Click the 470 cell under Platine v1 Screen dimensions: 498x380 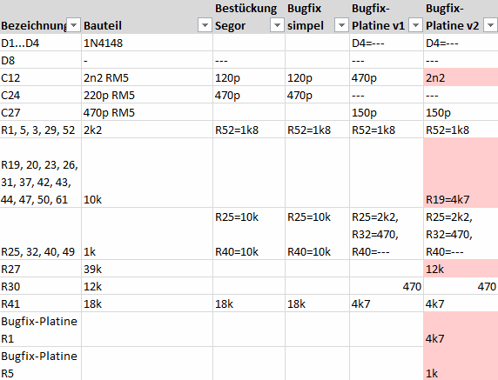click(387, 286)
